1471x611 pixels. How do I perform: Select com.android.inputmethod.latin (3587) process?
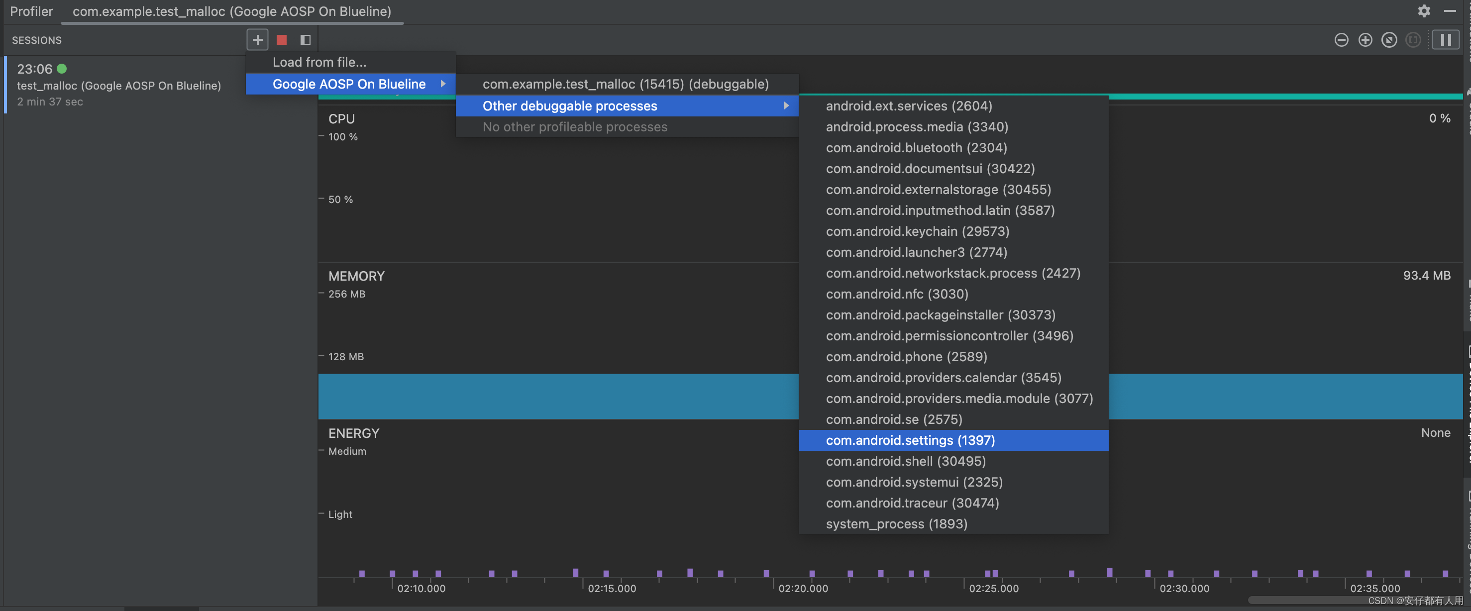click(x=953, y=210)
